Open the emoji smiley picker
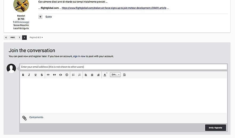 pyautogui.click(x=67, y=75)
